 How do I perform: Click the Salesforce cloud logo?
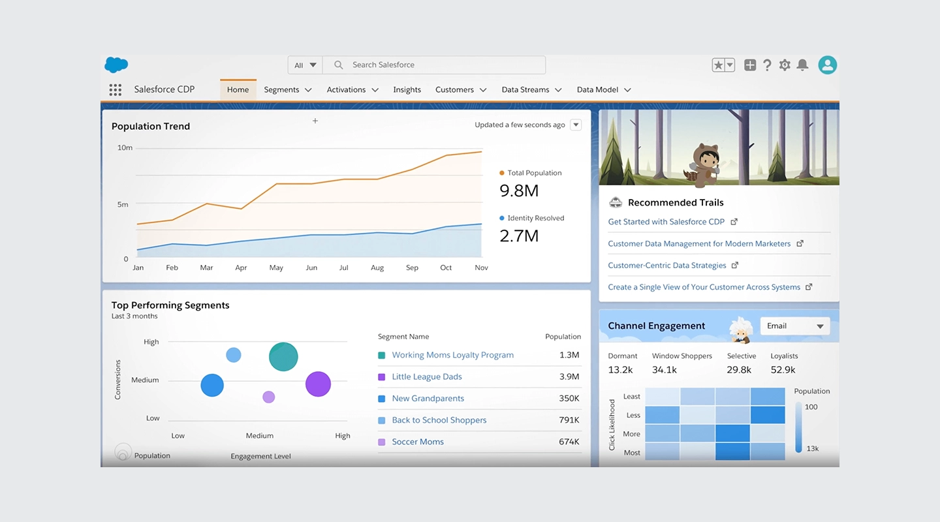[x=116, y=65]
